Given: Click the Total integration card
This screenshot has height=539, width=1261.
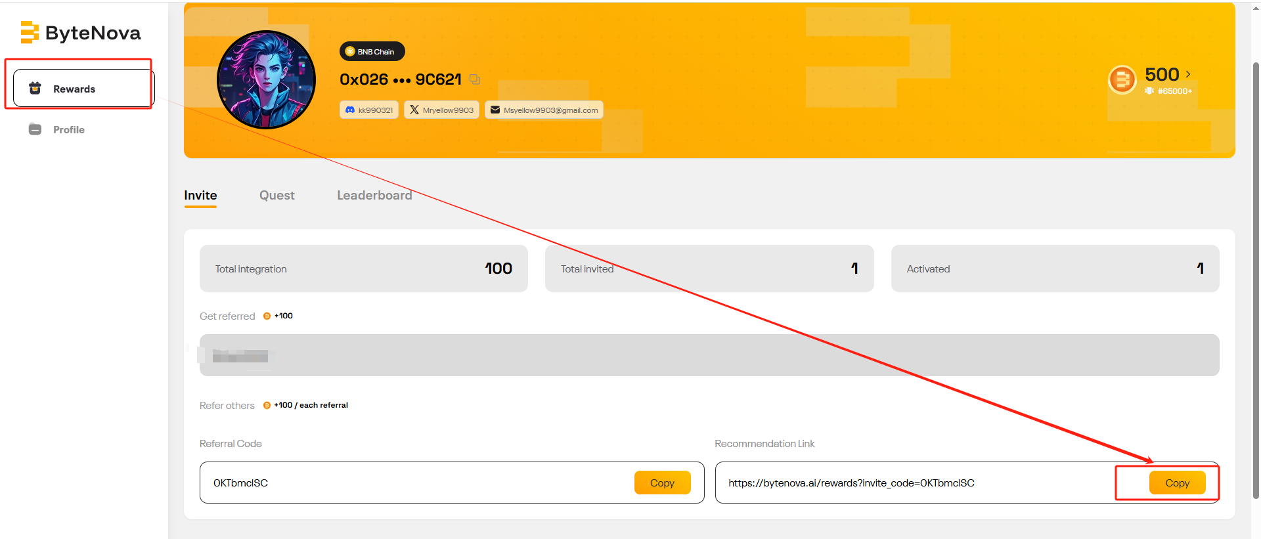Looking at the screenshot, I should (x=364, y=269).
